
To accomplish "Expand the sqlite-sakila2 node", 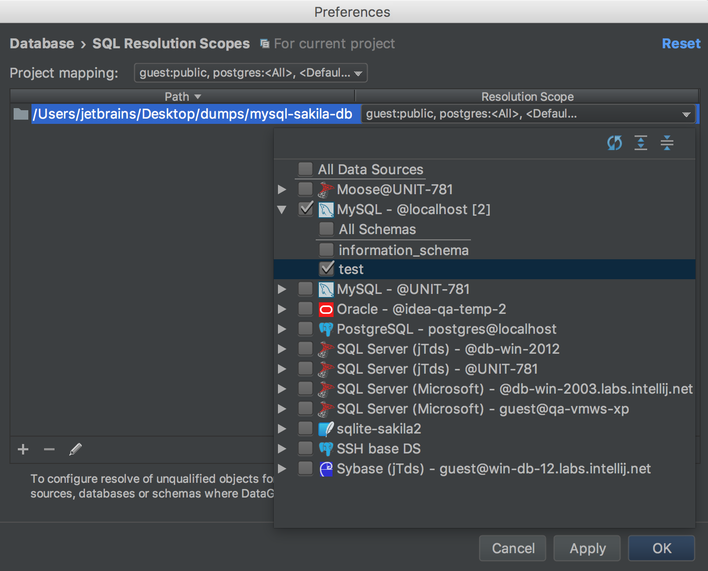I will tap(282, 429).
